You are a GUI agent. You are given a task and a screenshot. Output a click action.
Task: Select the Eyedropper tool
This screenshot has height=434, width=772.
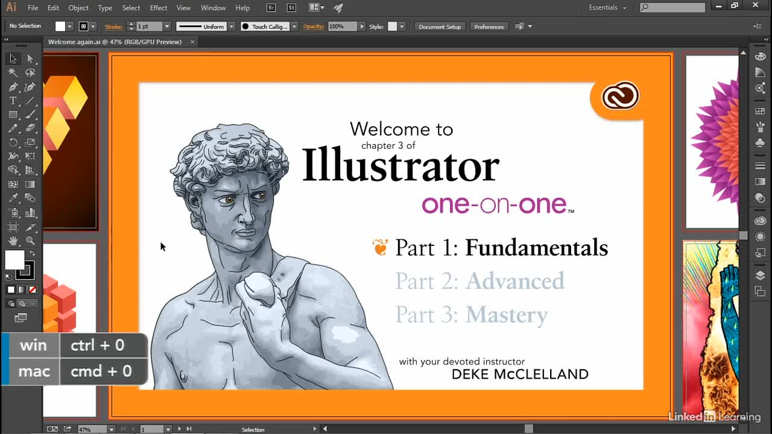point(13,198)
